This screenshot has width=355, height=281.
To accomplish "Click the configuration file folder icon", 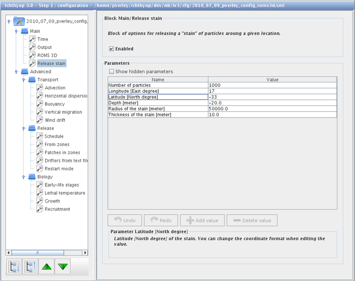I will (x=19, y=21).
